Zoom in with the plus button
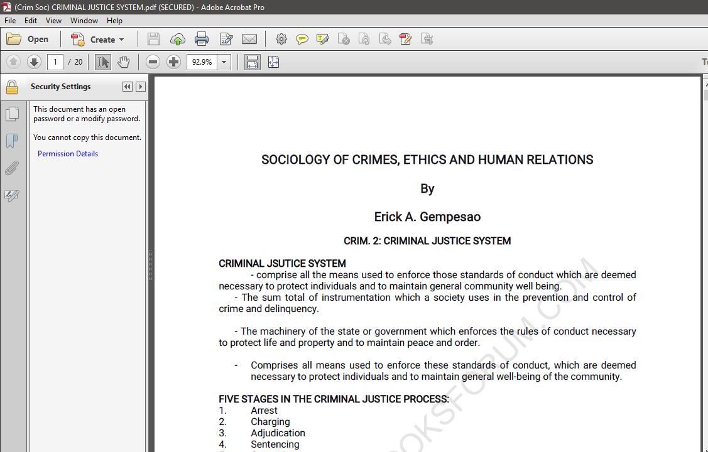The height and width of the screenshot is (452, 708). pyautogui.click(x=174, y=62)
